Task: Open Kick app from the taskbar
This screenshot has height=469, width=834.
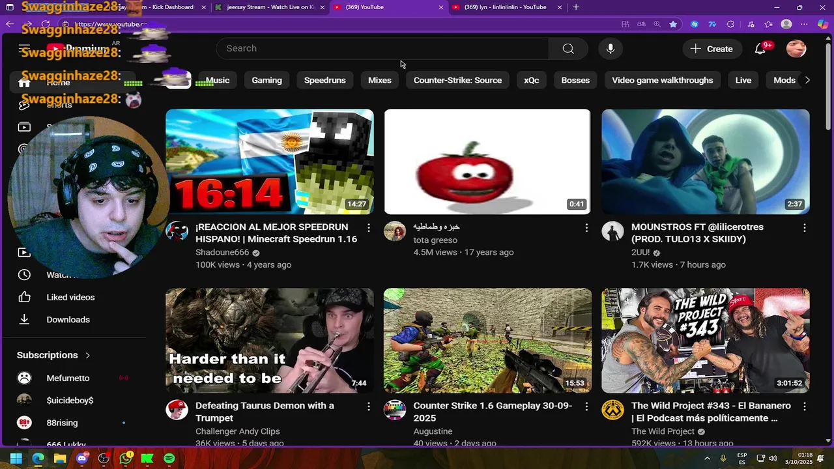Action: pyautogui.click(x=147, y=459)
